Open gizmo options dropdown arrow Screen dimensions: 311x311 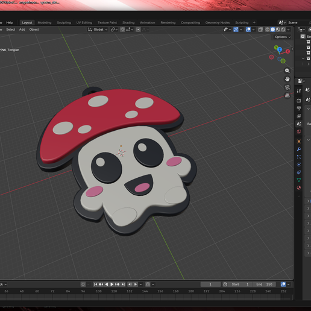pyautogui.click(x=241, y=30)
